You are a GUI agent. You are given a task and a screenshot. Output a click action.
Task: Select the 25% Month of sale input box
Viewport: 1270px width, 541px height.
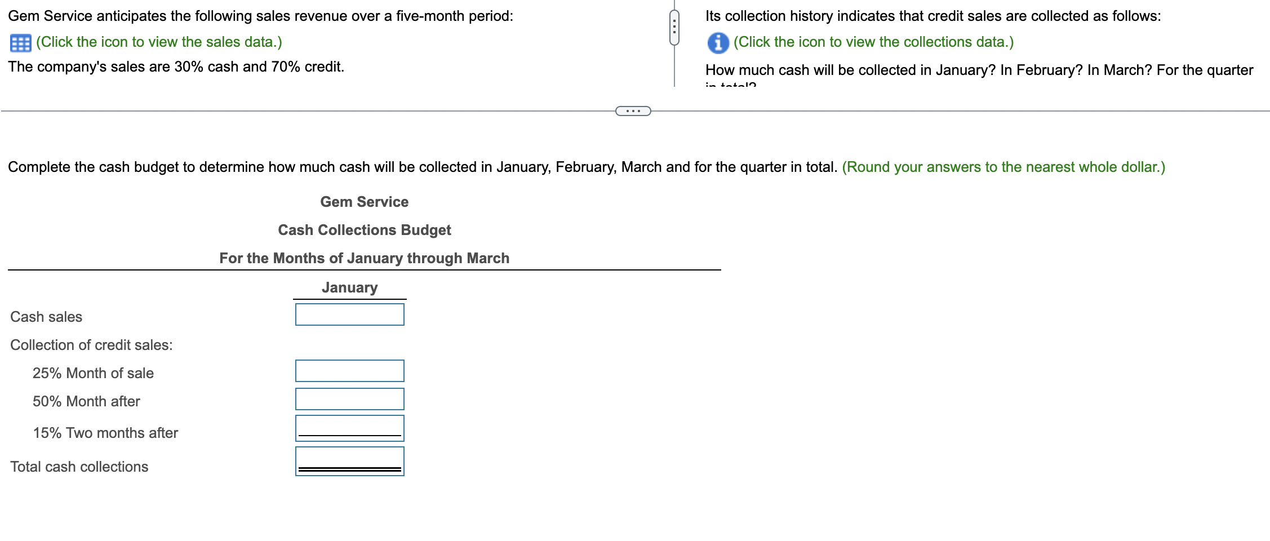pyautogui.click(x=349, y=371)
